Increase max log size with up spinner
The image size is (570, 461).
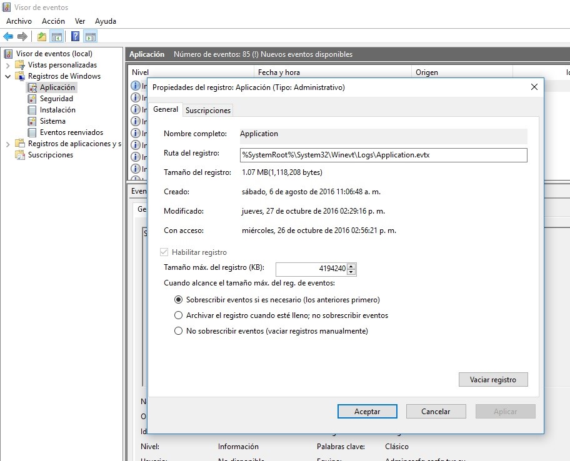pyautogui.click(x=351, y=266)
